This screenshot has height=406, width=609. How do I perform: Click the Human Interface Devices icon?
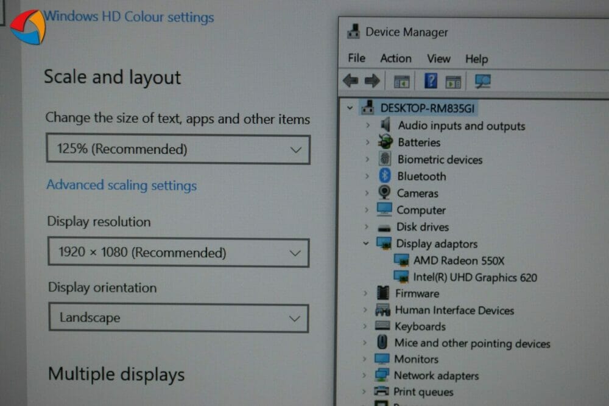click(382, 310)
